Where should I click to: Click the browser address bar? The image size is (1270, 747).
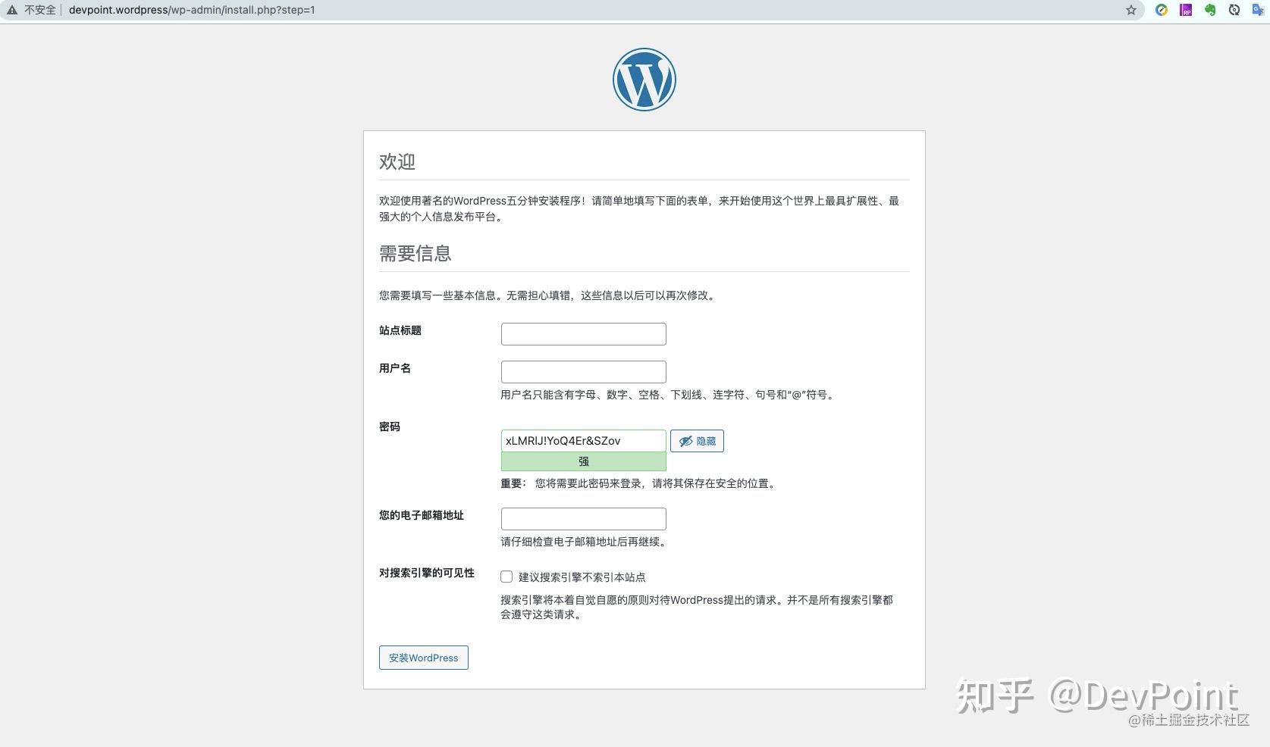point(531,11)
